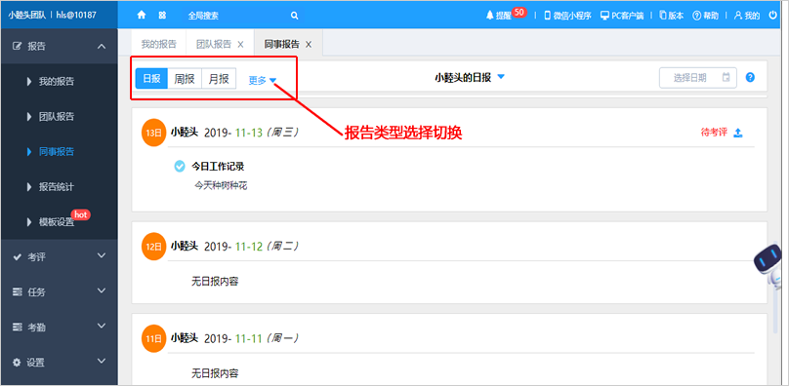Click the calendar icon in date picker
This screenshot has height=386, width=789.
pos(727,77)
